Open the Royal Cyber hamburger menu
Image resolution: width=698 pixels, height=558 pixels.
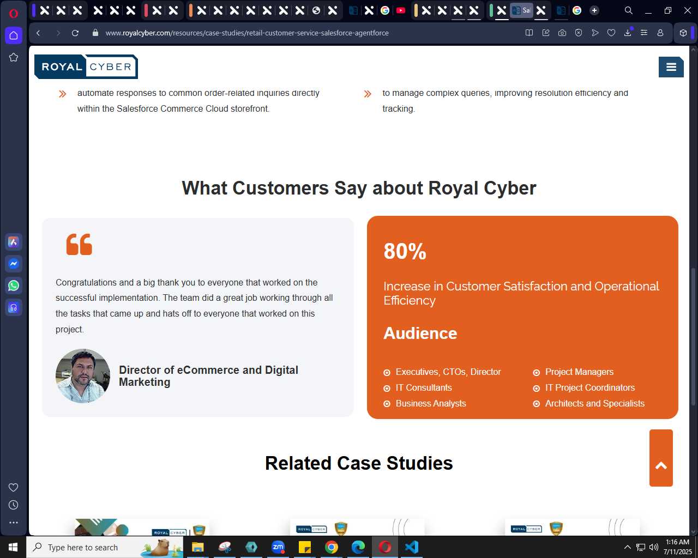pos(671,67)
